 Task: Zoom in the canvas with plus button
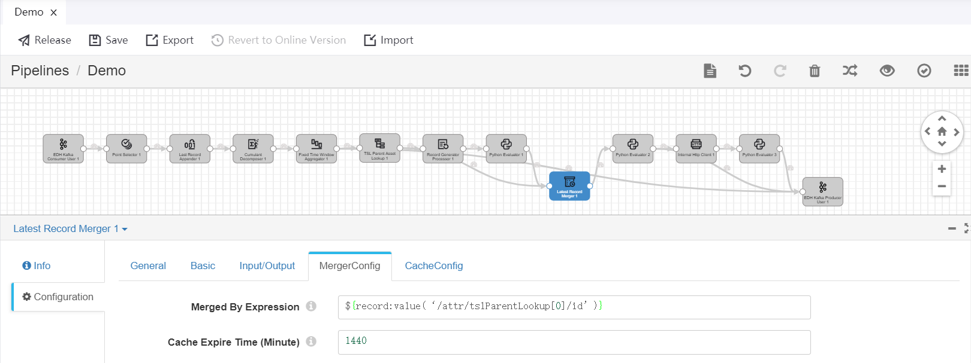pos(942,169)
